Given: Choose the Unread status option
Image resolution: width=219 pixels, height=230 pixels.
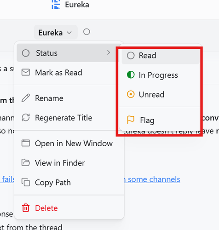Looking at the screenshot, I should (161, 94).
